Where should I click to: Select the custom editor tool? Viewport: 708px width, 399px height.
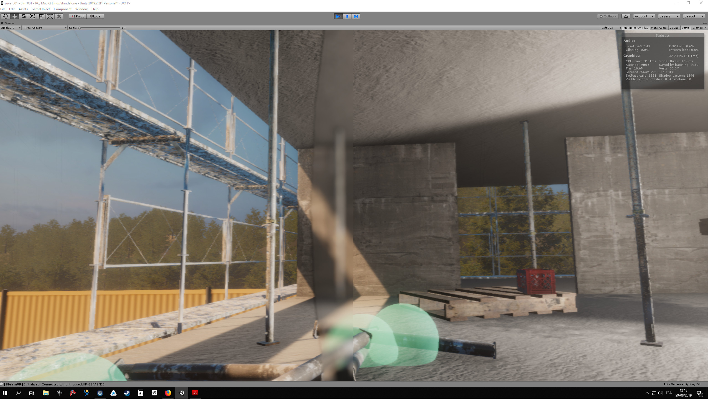coord(59,16)
